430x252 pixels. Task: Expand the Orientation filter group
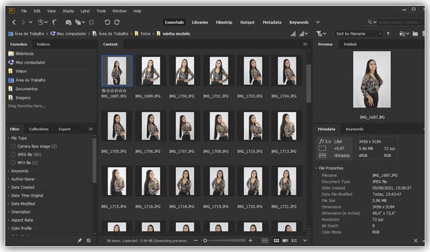[8, 212]
